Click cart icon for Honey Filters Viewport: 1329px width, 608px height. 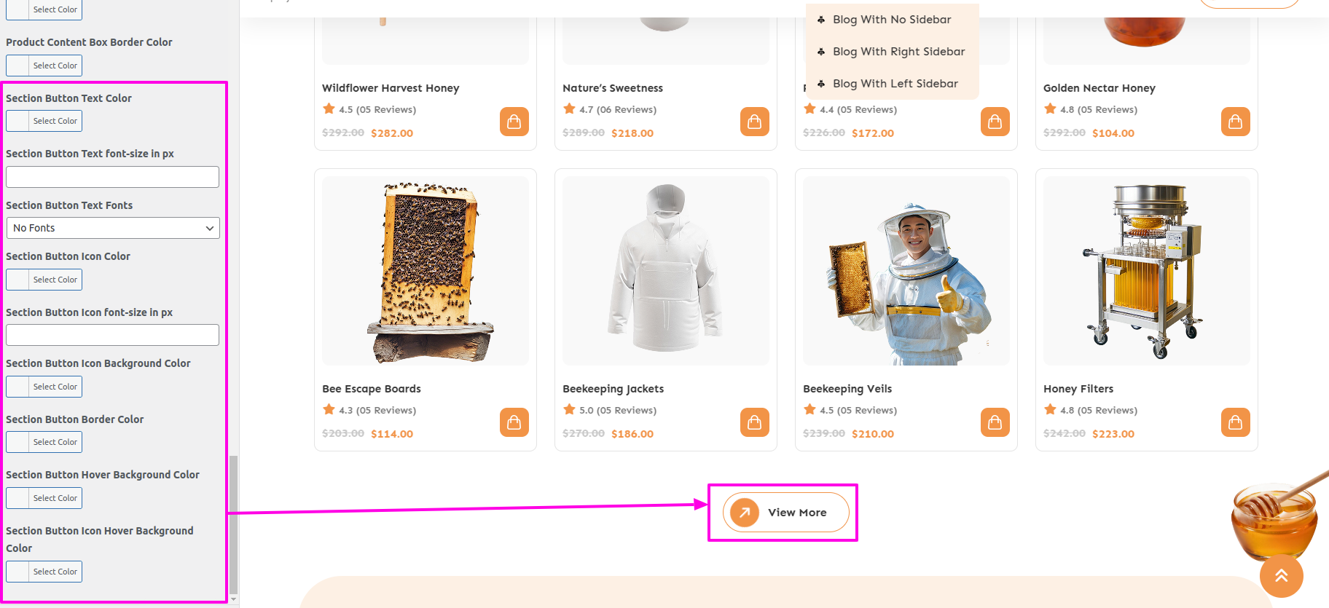click(x=1235, y=422)
